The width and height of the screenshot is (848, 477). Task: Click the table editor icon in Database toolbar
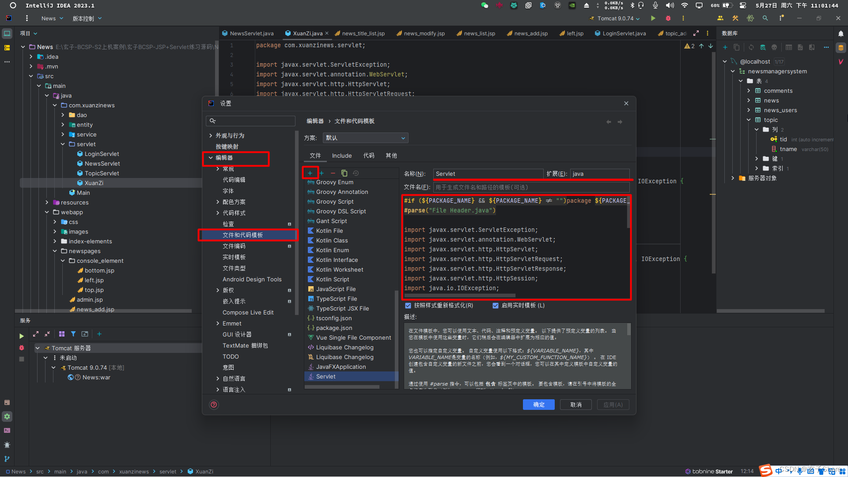tap(789, 47)
